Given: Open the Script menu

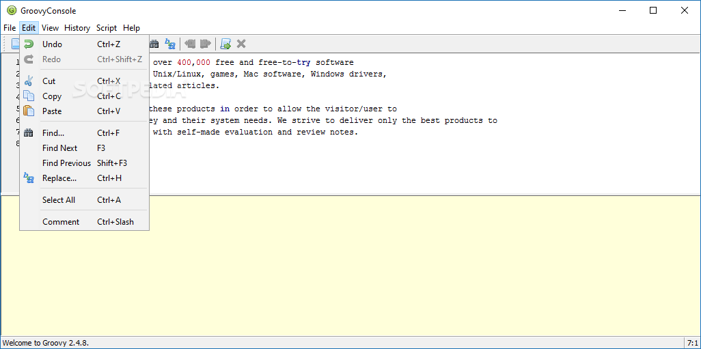Looking at the screenshot, I should coord(107,28).
